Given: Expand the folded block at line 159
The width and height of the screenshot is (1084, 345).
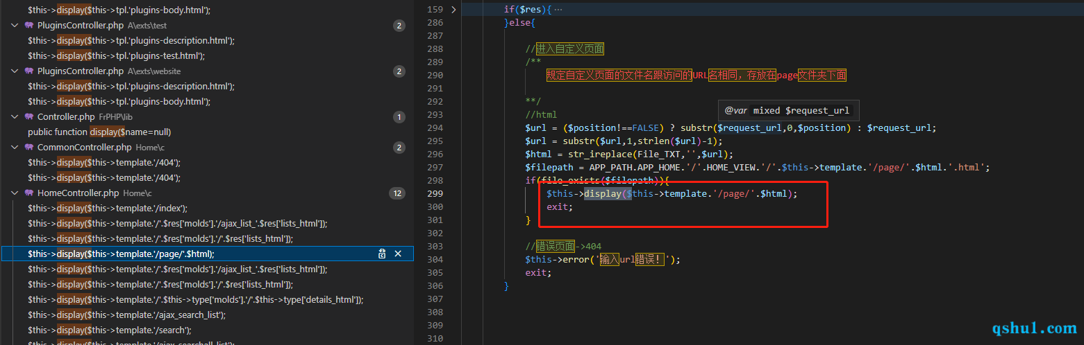Looking at the screenshot, I should pos(453,10).
